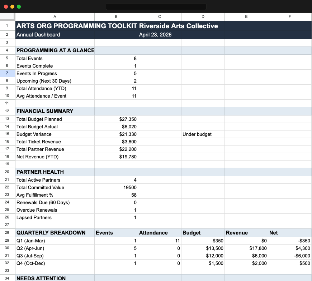
Task: Click the 'Q4 (Oct-Dec)' row label
Action: 55,263
